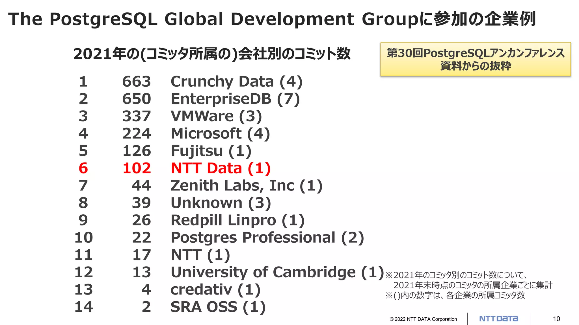Click 'EnterpriseDB (7)' entry
The height and width of the screenshot is (325, 579).
pyautogui.click(x=235, y=99)
